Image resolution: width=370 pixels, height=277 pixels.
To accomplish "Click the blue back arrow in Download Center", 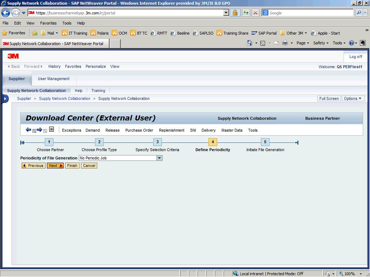I will point(28,130).
